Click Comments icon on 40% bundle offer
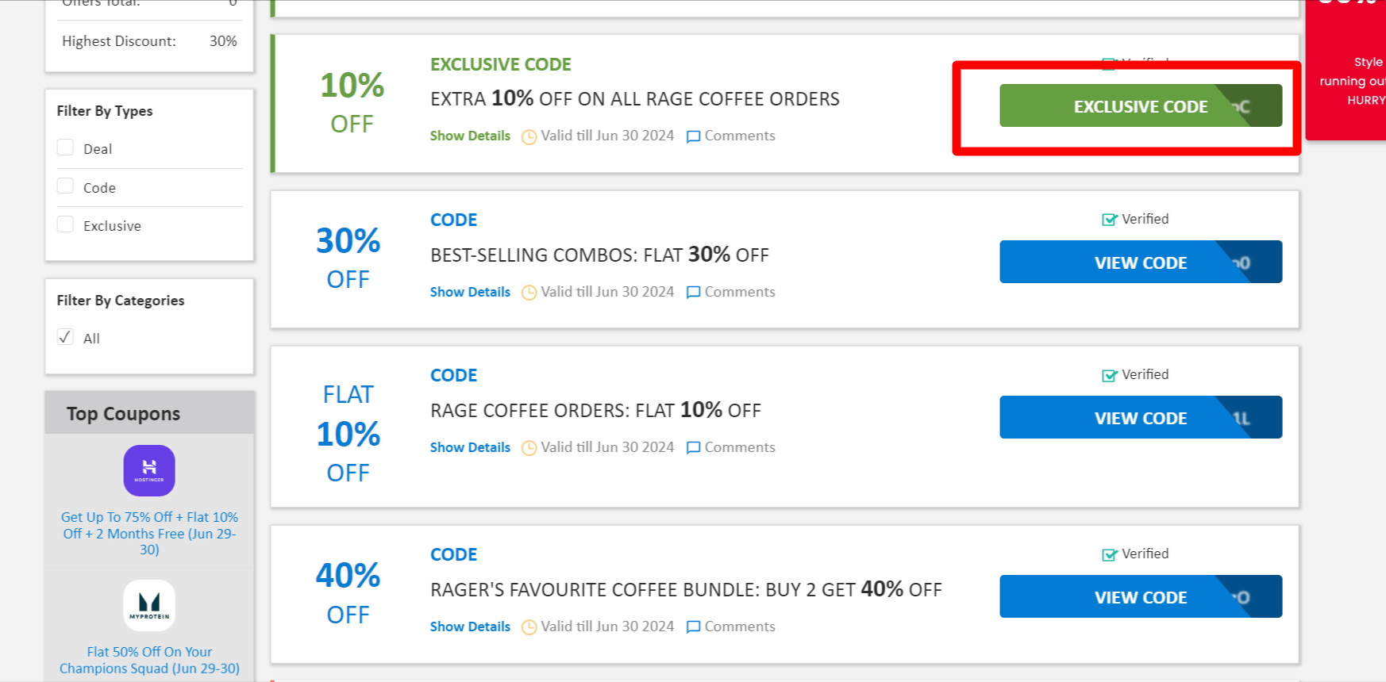Screen dimensions: 1386x682 (693, 627)
